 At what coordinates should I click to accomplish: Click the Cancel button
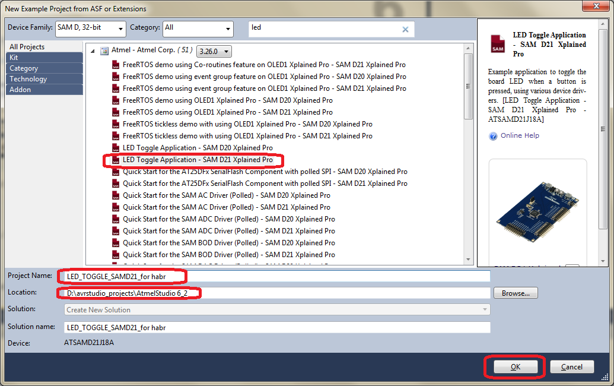pos(572,367)
